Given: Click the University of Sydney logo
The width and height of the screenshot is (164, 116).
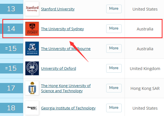Looking at the screenshot, I should (32, 29).
